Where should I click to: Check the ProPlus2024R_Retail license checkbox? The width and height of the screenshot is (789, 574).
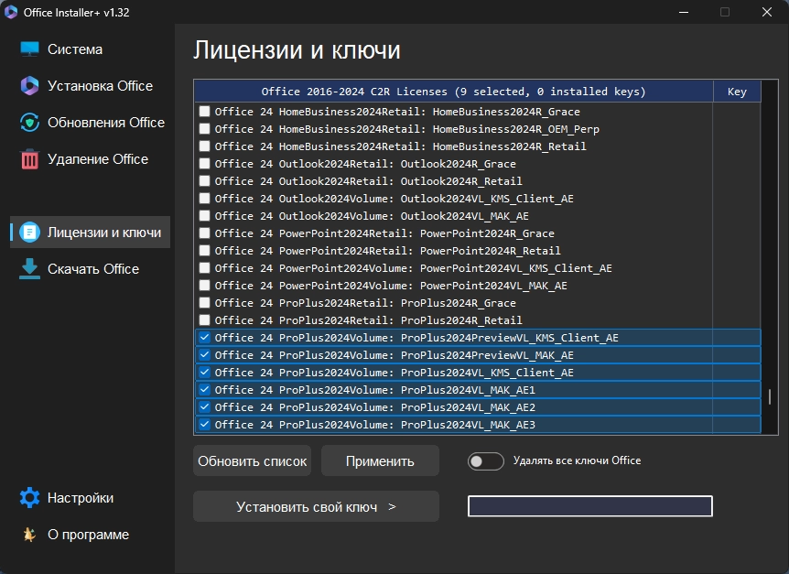tap(204, 320)
